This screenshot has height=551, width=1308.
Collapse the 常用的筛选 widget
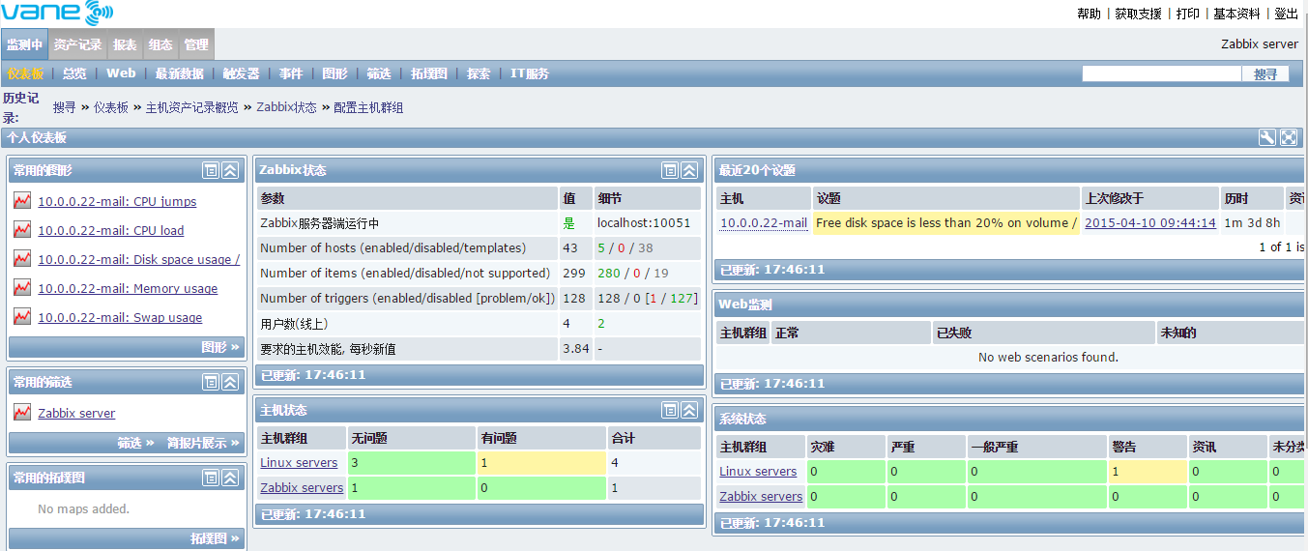230,382
